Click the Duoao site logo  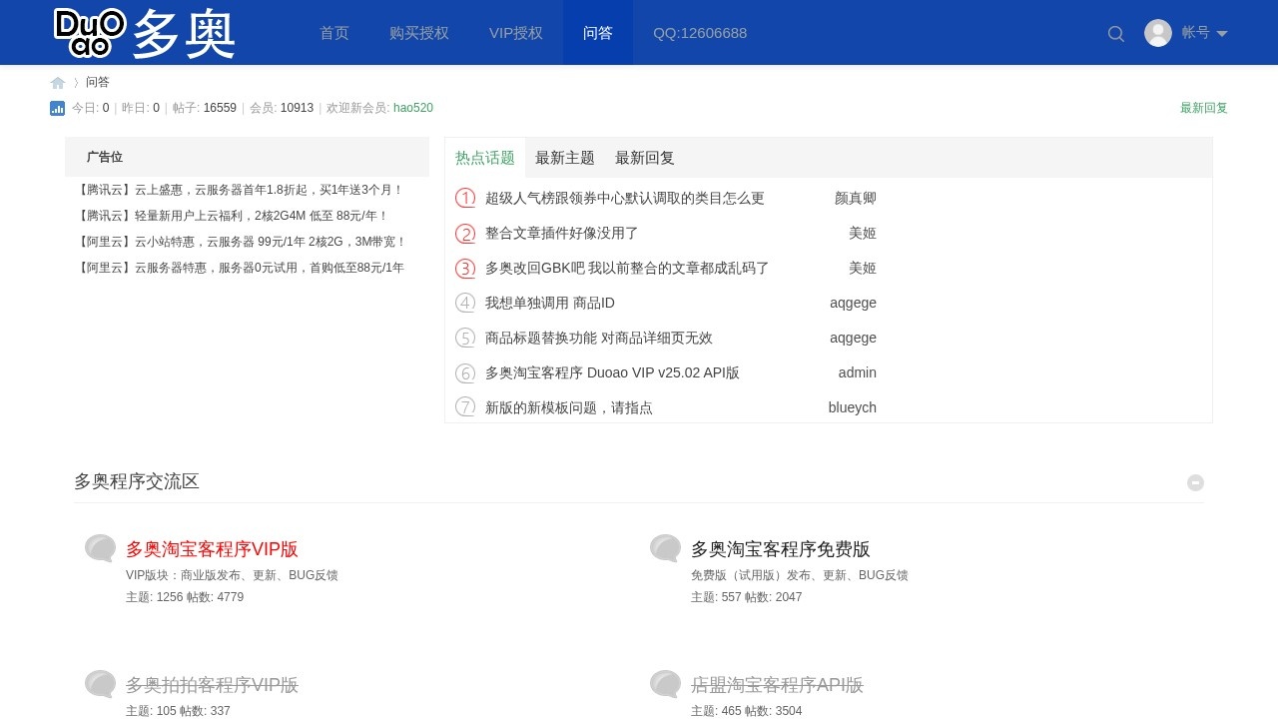pos(145,33)
